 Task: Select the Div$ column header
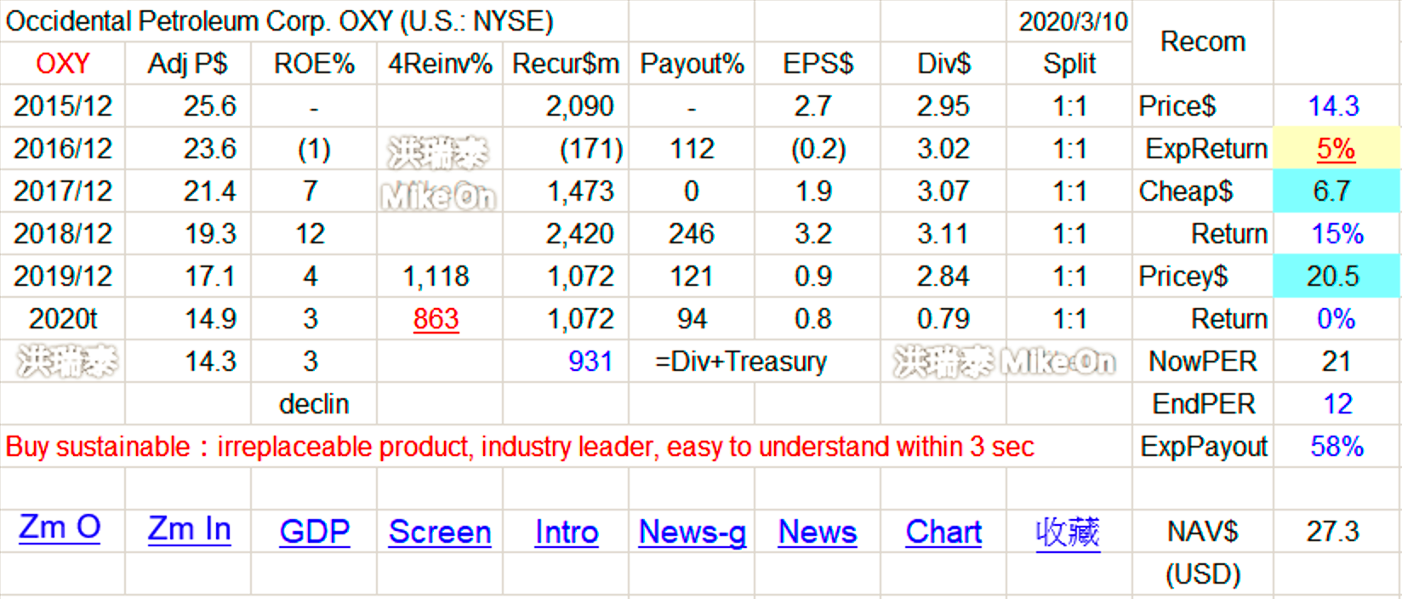pyautogui.click(x=943, y=64)
